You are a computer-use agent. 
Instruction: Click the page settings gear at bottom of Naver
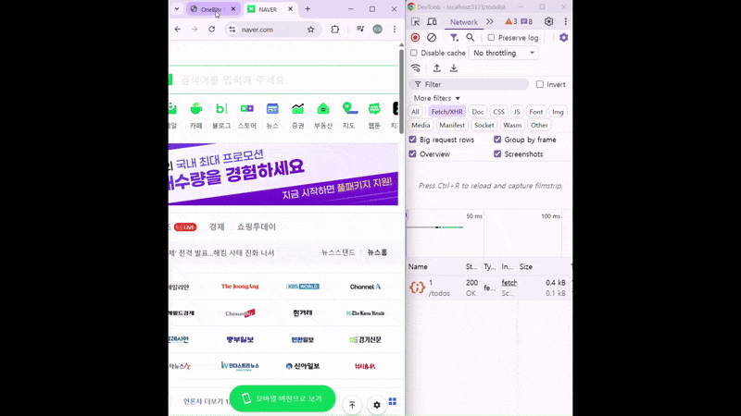point(377,405)
